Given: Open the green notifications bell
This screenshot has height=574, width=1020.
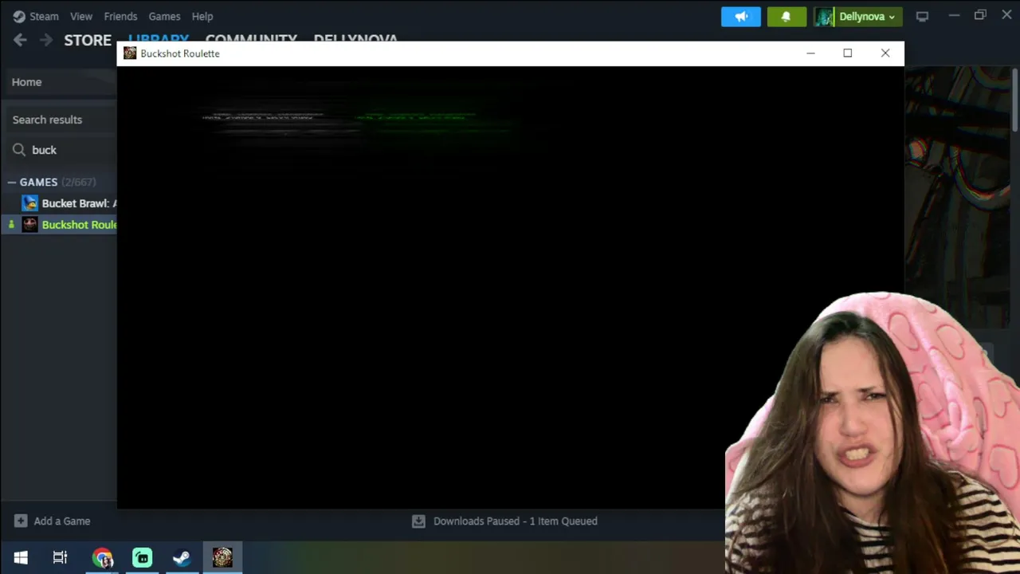Looking at the screenshot, I should 787,16.
